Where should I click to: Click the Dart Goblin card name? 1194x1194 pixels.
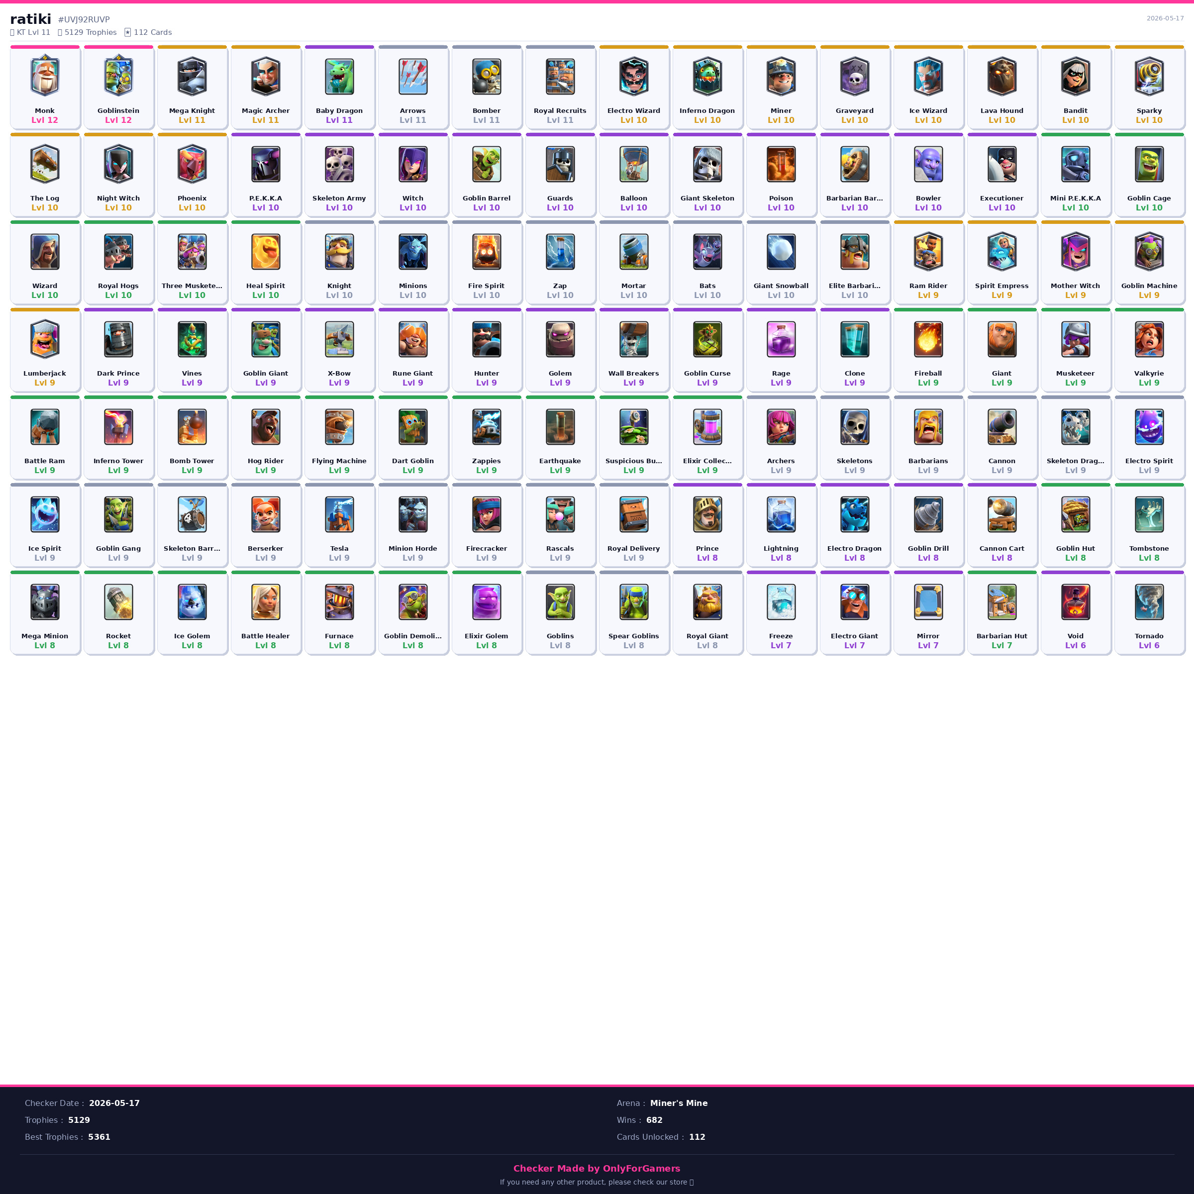pos(413,461)
